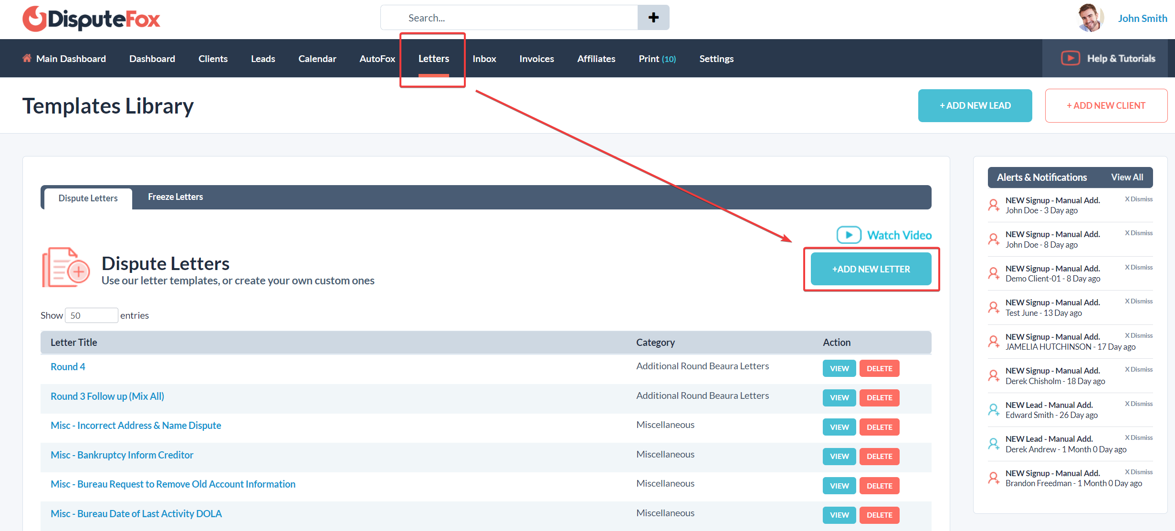Open the AutoFox menu item

pos(377,59)
